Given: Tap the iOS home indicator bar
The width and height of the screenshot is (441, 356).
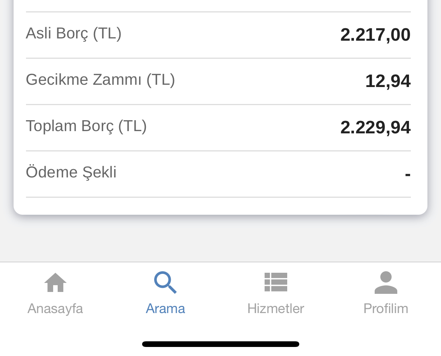Looking at the screenshot, I should [x=221, y=344].
